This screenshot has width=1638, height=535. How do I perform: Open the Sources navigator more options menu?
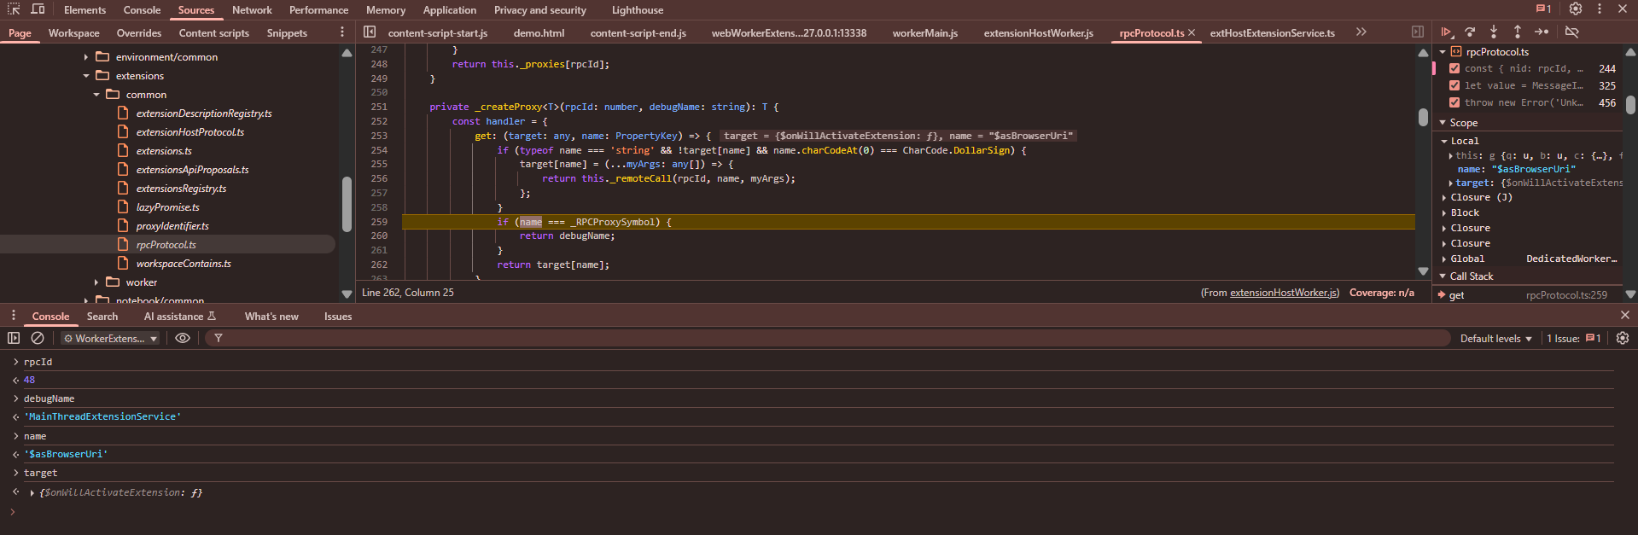click(342, 32)
